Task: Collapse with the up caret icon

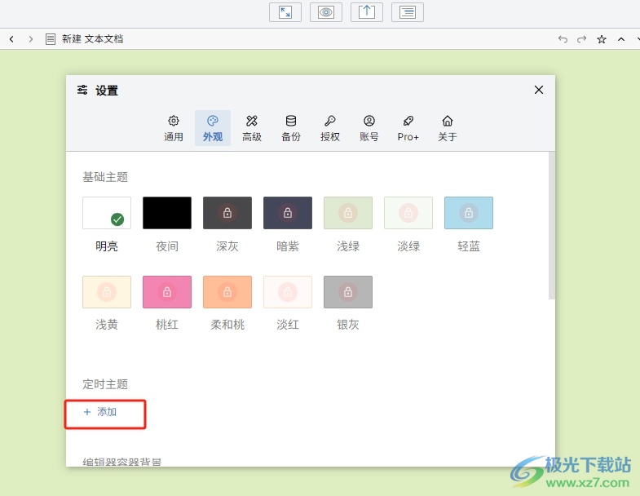Action: point(620,39)
